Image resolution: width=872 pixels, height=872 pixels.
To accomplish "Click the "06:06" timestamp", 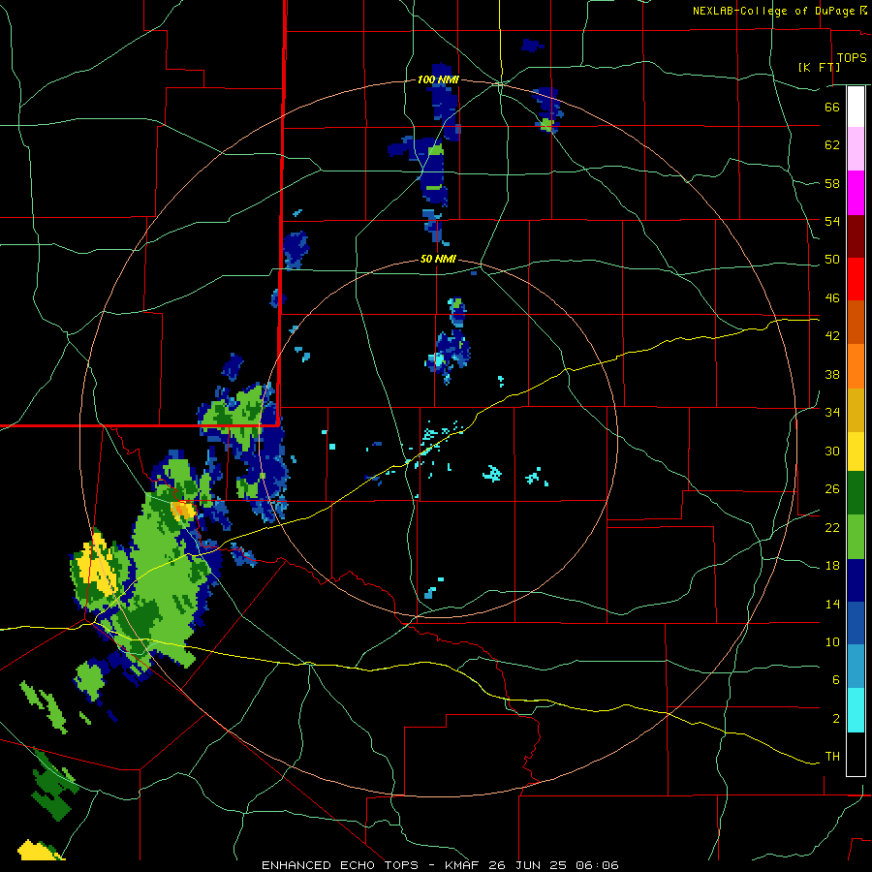I will (x=598, y=865).
